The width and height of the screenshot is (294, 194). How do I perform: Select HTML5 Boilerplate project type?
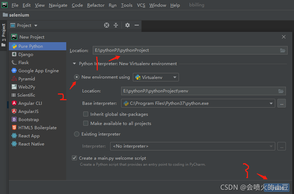click(x=38, y=128)
